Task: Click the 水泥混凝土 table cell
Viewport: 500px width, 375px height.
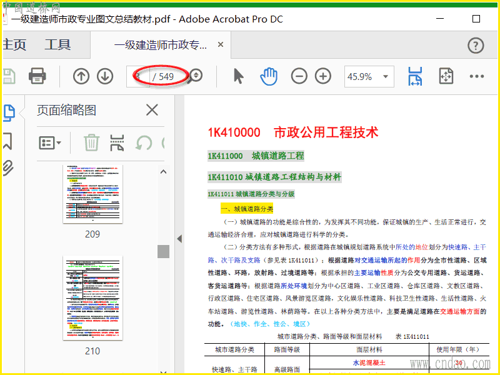Action: 369,362
